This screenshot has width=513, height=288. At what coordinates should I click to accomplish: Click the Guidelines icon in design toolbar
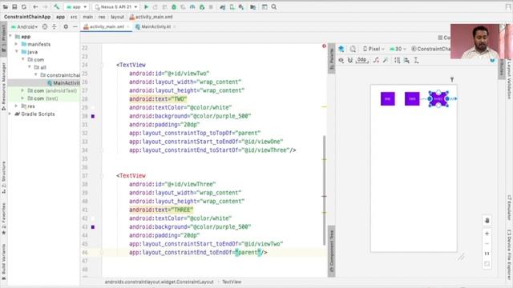click(416, 61)
